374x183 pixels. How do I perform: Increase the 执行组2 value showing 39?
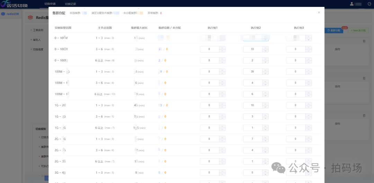pos(266,70)
